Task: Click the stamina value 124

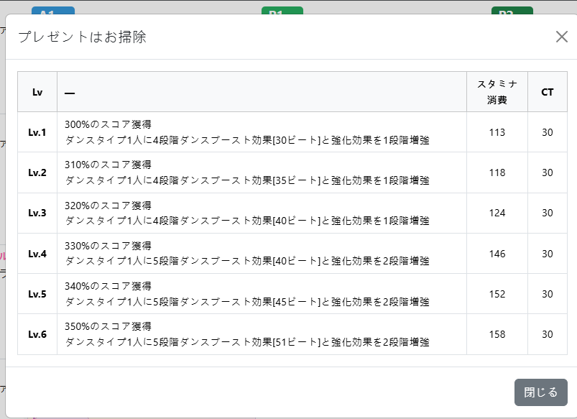Action: [497, 213]
